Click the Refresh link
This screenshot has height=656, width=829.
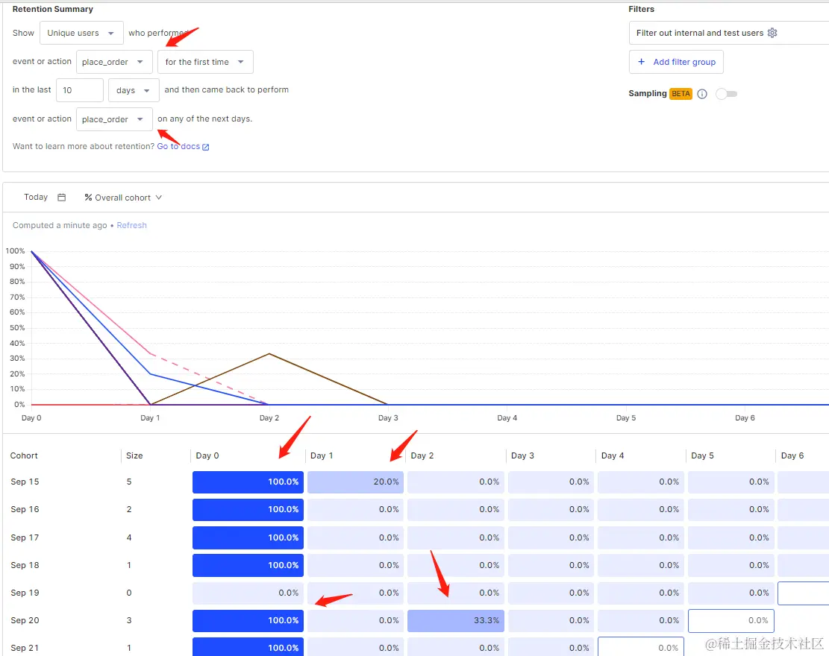pos(131,225)
